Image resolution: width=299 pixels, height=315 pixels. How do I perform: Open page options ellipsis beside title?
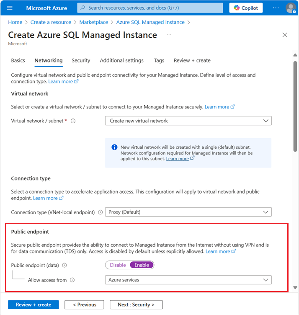click(x=169, y=35)
